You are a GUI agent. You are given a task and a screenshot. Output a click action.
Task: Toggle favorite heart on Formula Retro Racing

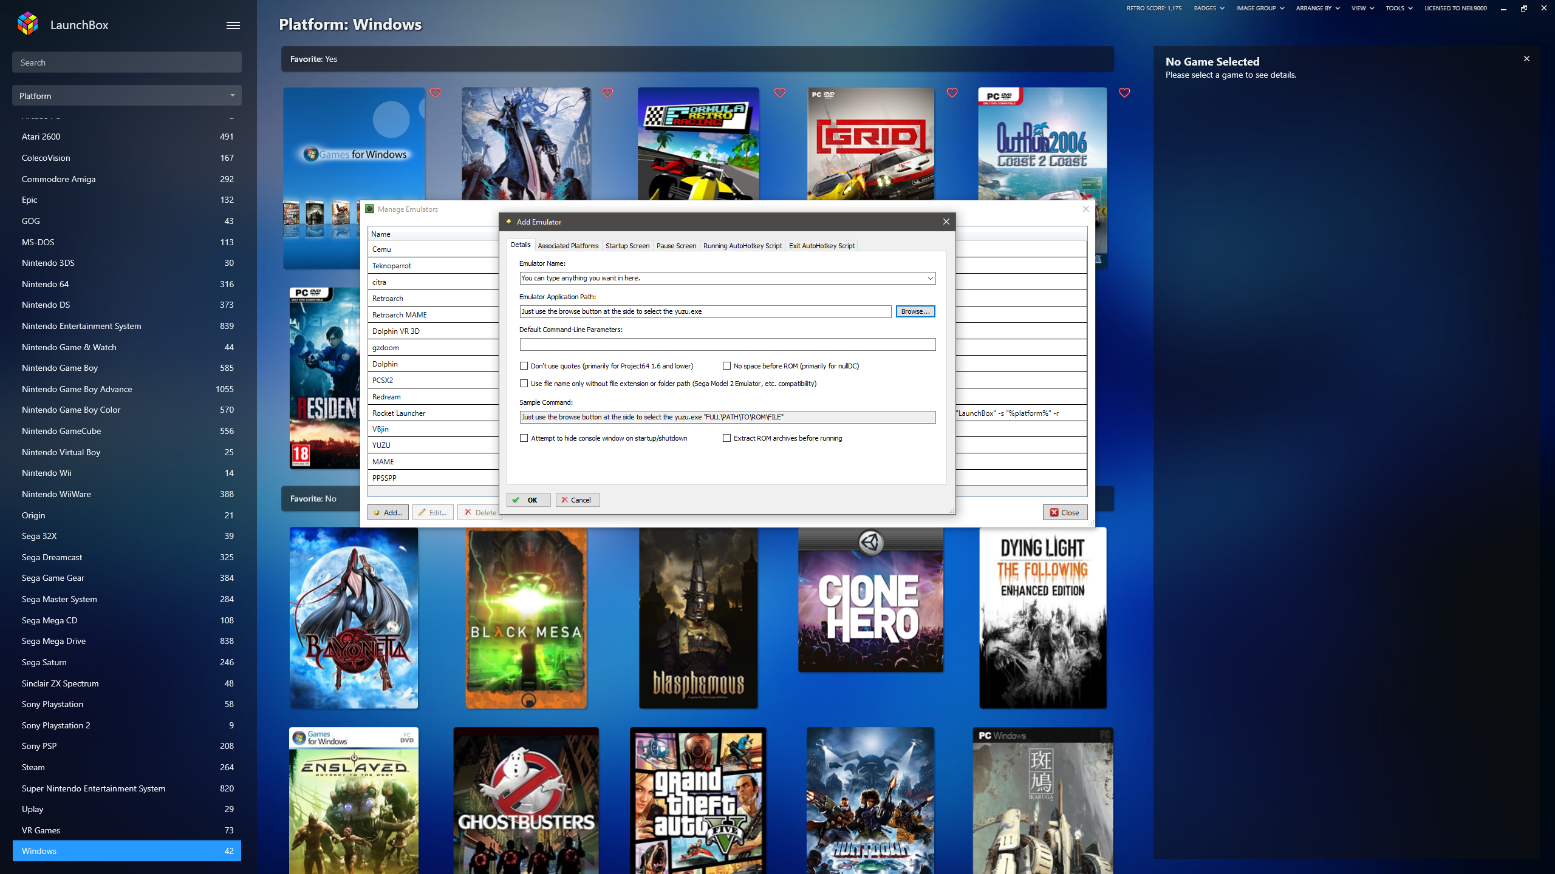click(x=780, y=92)
